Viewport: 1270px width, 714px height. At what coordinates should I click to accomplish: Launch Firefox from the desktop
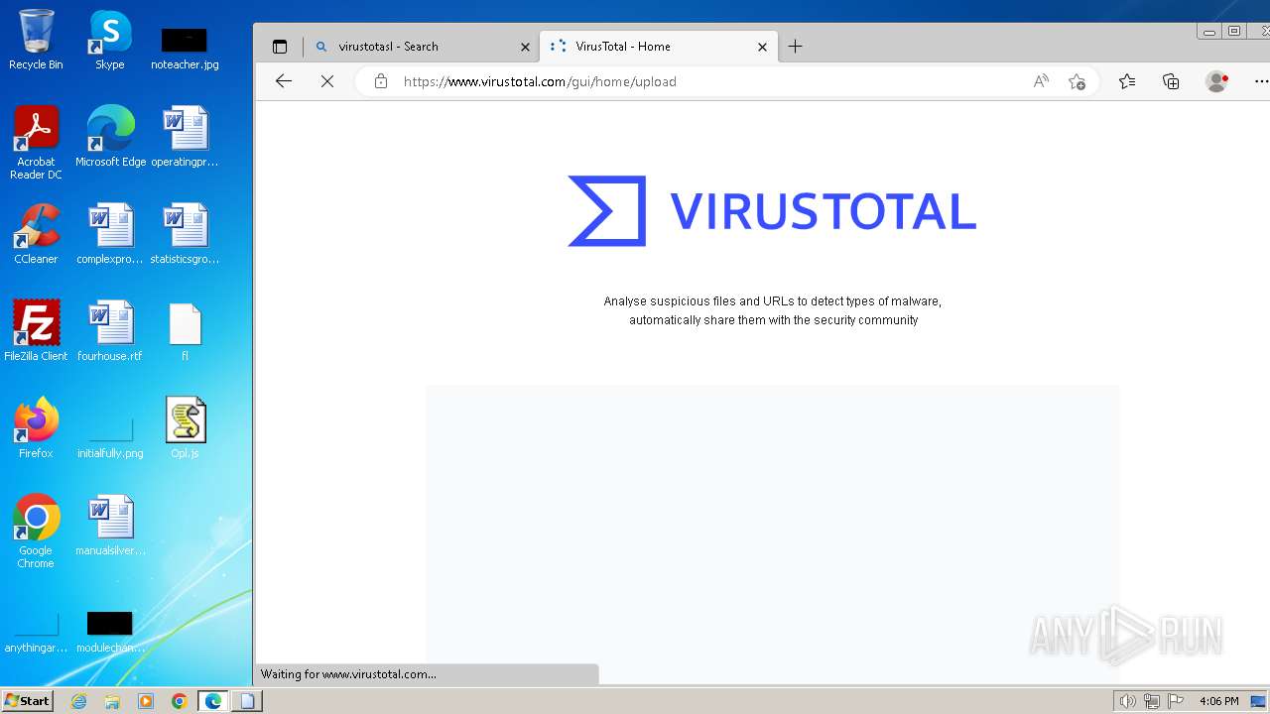tap(36, 428)
